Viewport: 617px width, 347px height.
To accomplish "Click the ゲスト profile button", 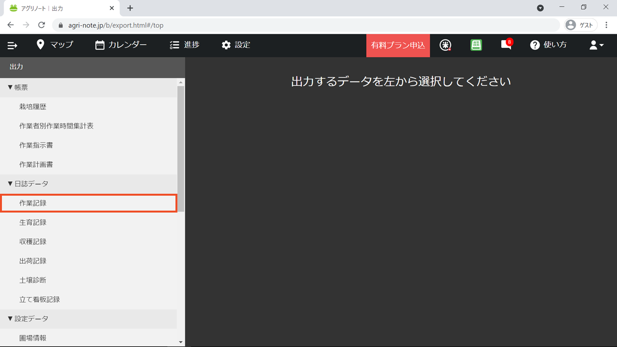I will coord(581,25).
